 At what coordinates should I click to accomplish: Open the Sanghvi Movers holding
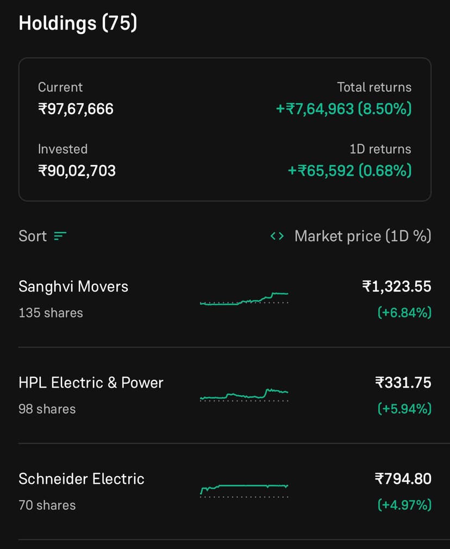73,286
